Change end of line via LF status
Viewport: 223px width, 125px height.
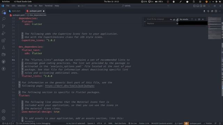pyautogui.click(x=105, y=124)
